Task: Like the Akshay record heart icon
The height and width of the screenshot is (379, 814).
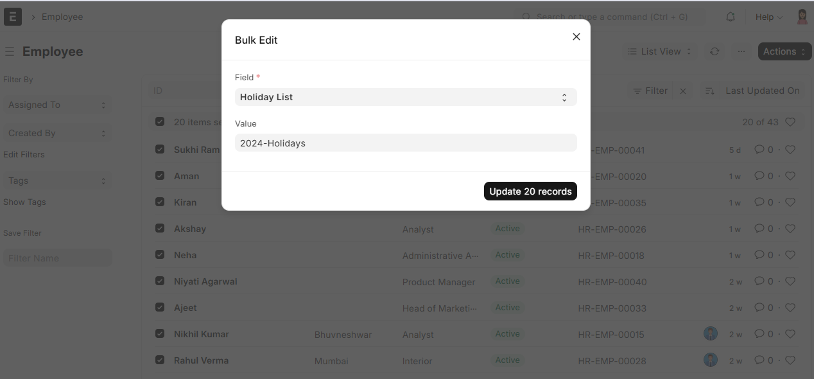Action: (x=790, y=229)
